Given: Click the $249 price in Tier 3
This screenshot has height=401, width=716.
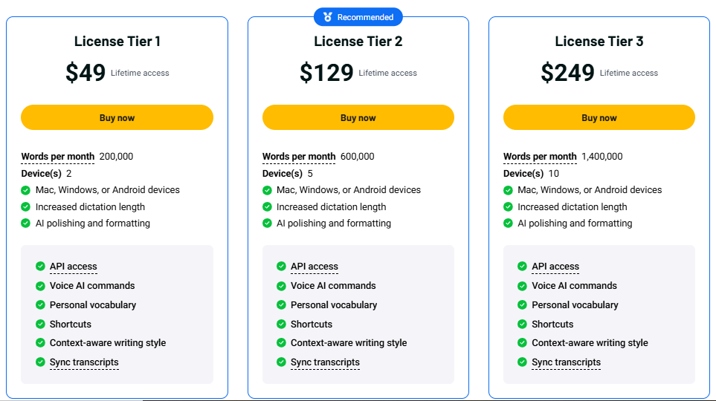Looking at the screenshot, I should (x=567, y=73).
